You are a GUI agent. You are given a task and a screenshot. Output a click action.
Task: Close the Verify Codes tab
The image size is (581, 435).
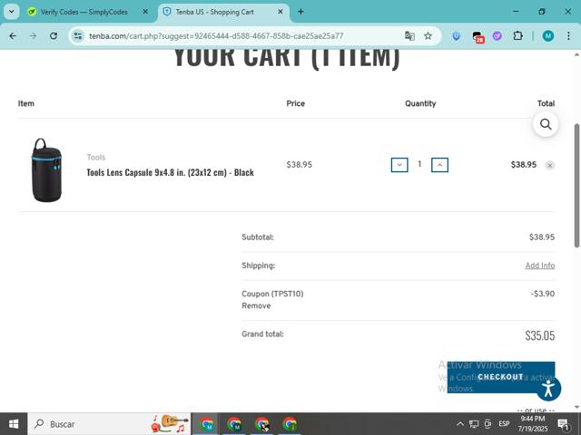(145, 12)
